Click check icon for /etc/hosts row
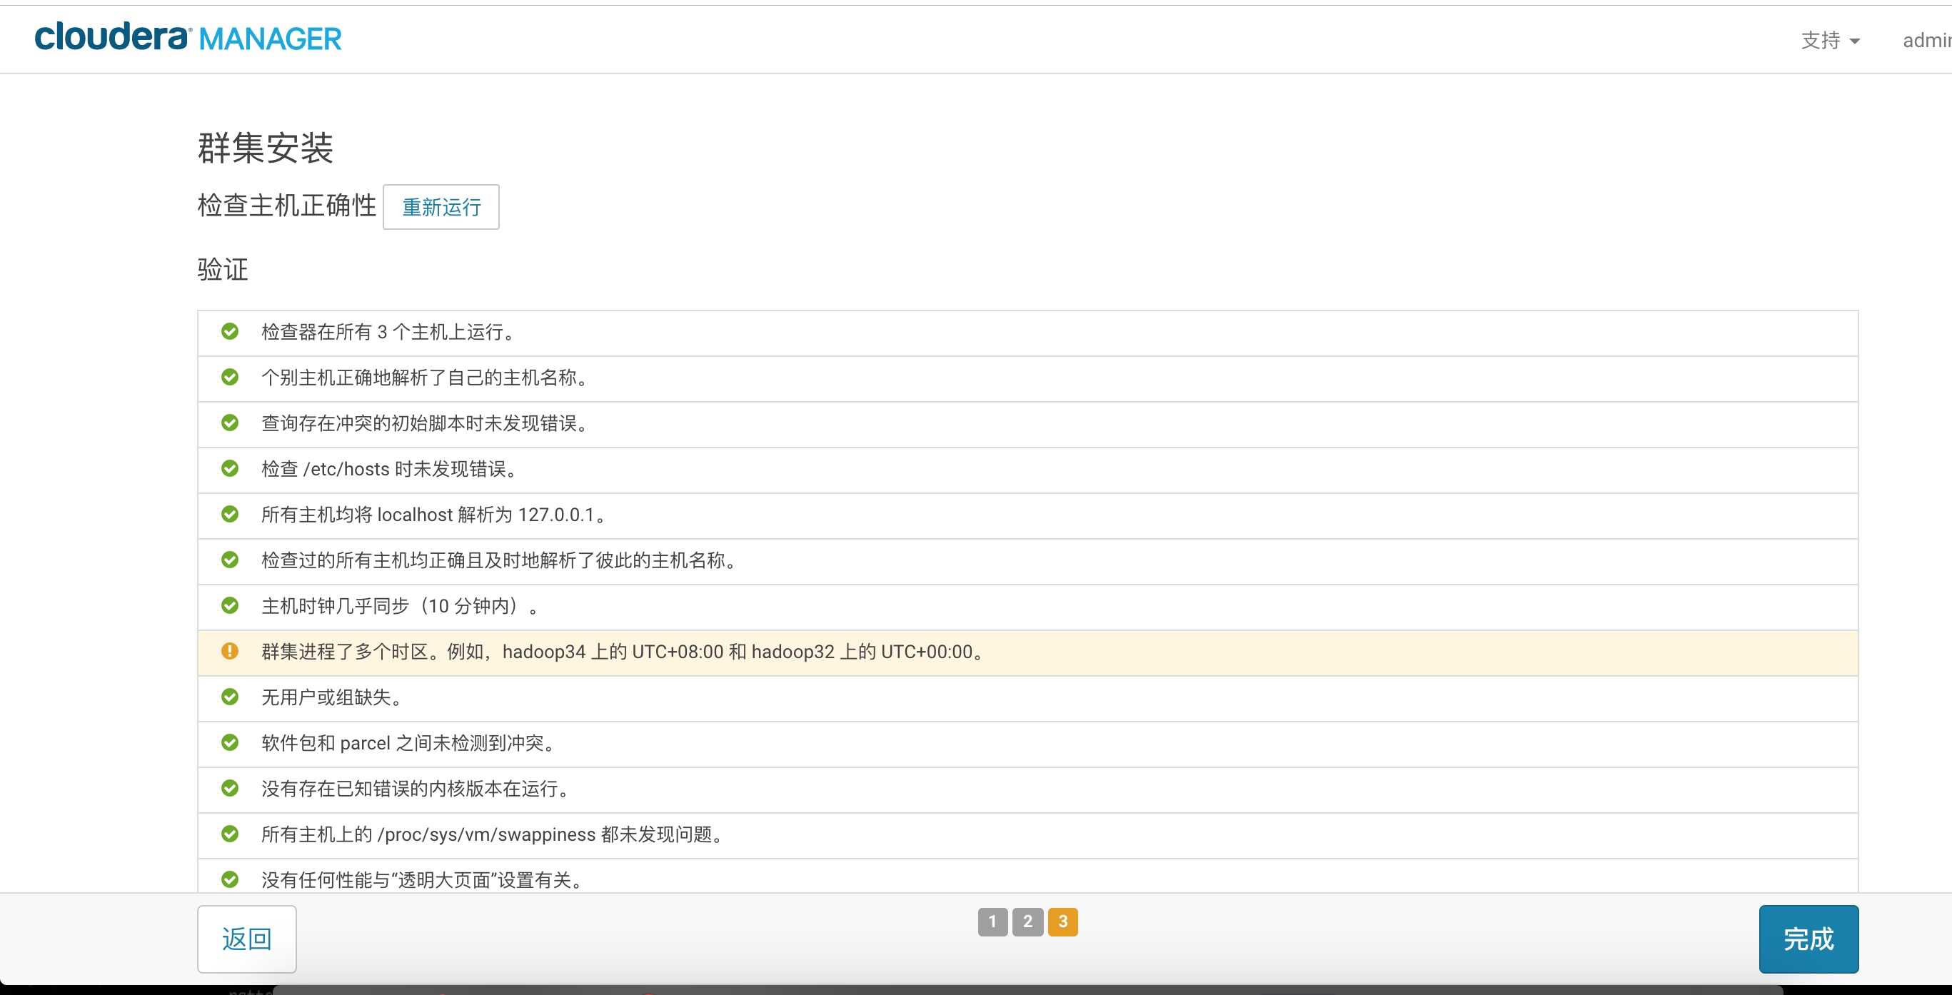Viewport: 1952px width, 995px height. 230,468
